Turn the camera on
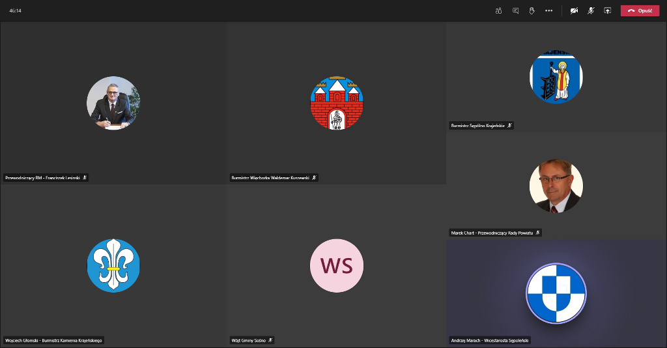The width and height of the screenshot is (667, 348). (x=574, y=10)
